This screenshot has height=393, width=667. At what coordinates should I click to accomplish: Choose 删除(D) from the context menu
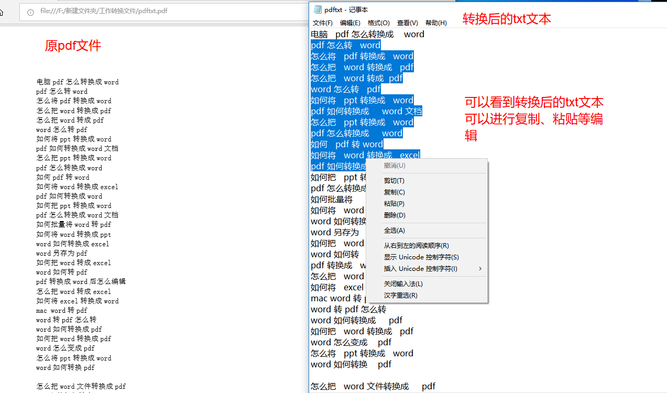point(427,215)
